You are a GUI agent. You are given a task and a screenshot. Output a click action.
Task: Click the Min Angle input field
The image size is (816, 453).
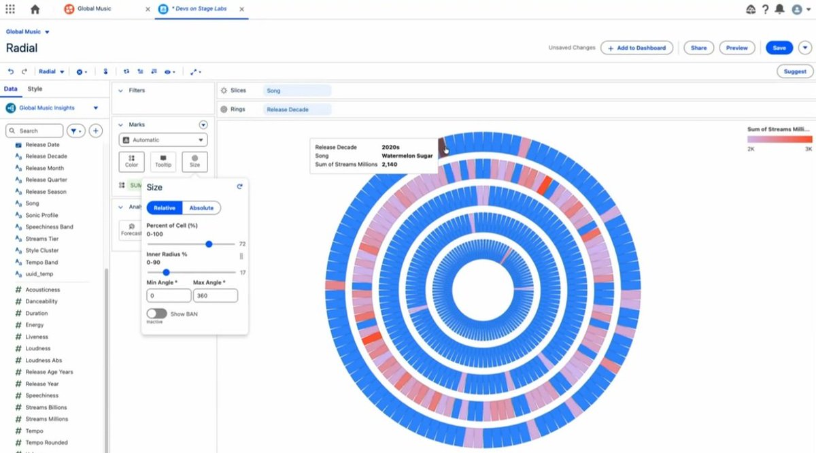[x=169, y=295]
